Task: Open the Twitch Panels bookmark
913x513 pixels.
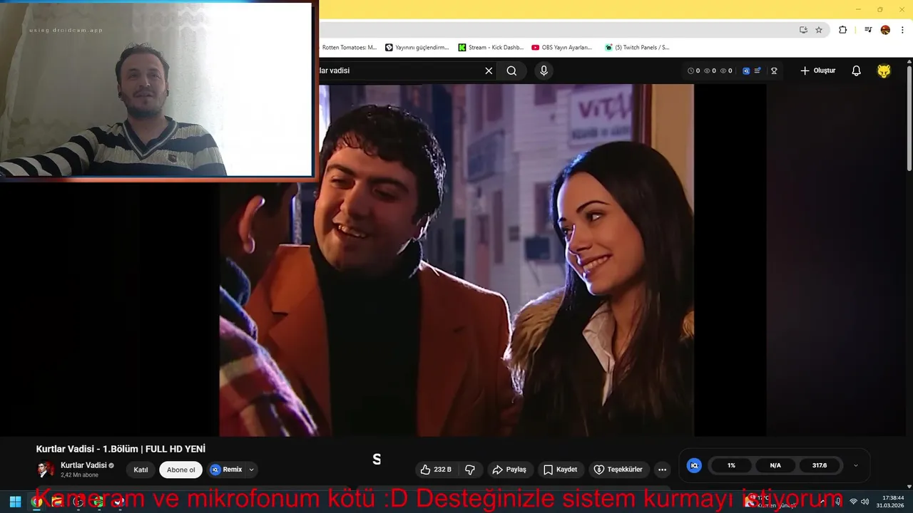Action: point(637,48)
